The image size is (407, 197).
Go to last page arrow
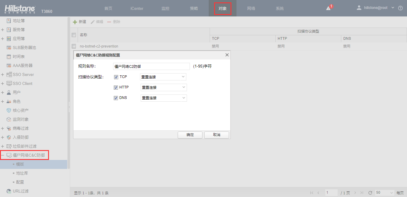[x=362, y=193]
